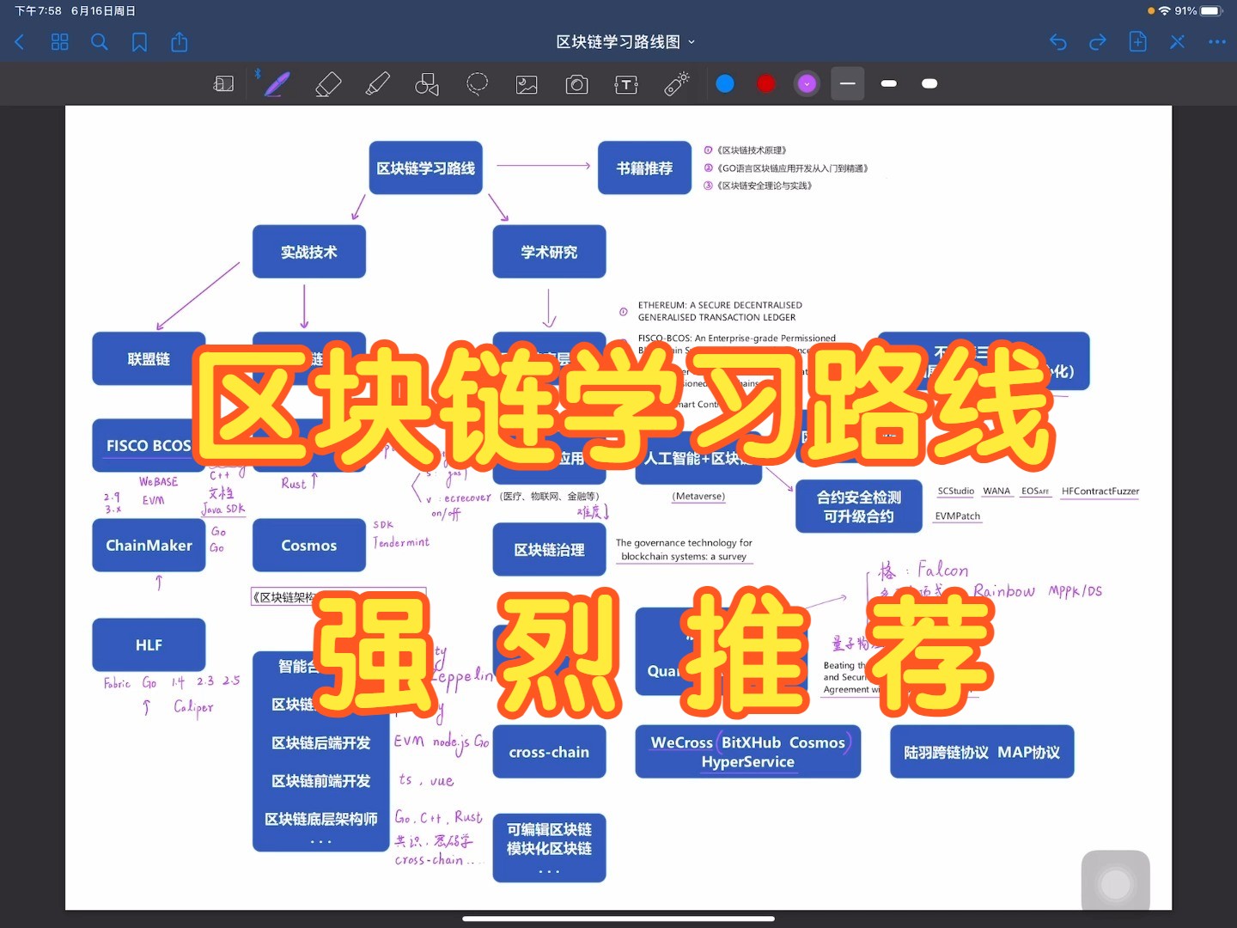Choose the medium stroke width

pyautogui.click(x=889, y=83)
